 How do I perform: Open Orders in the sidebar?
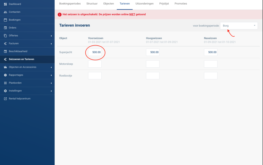tap(12, 28)
